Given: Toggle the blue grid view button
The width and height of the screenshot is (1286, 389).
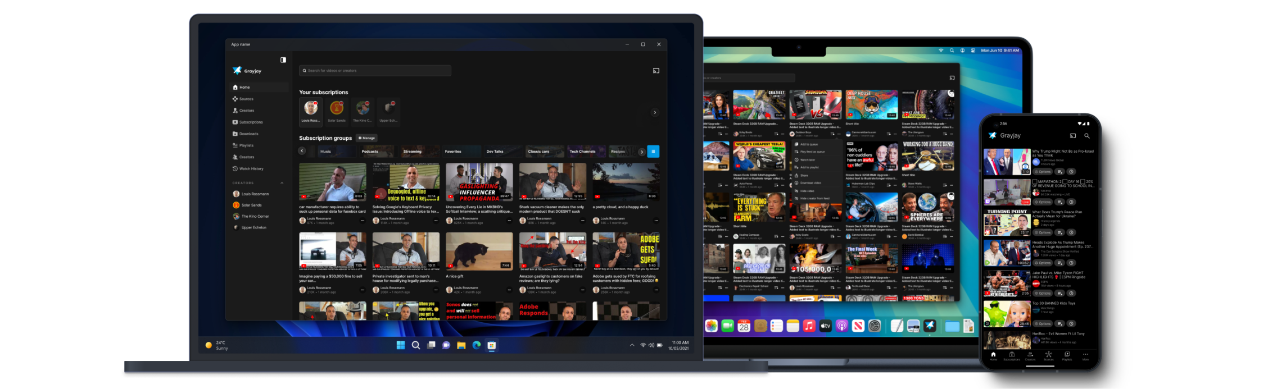Looking at the screenshot, I should pos(653,152).
